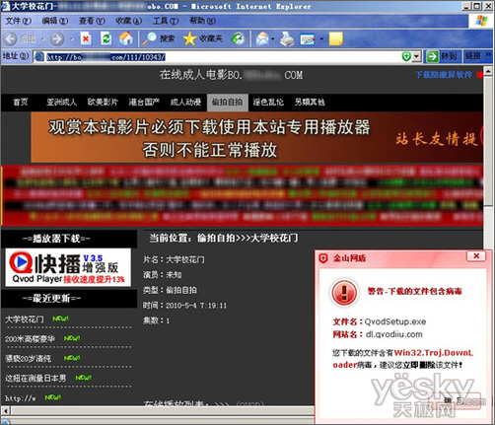Click the Go green arrow button
The height and width of the screenshot is (425, 495).
click(x=432, y=56)
